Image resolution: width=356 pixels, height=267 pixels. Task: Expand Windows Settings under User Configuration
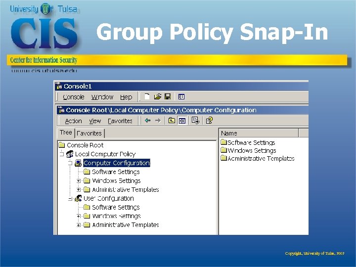pyautogui.click(x=79, y=216)
